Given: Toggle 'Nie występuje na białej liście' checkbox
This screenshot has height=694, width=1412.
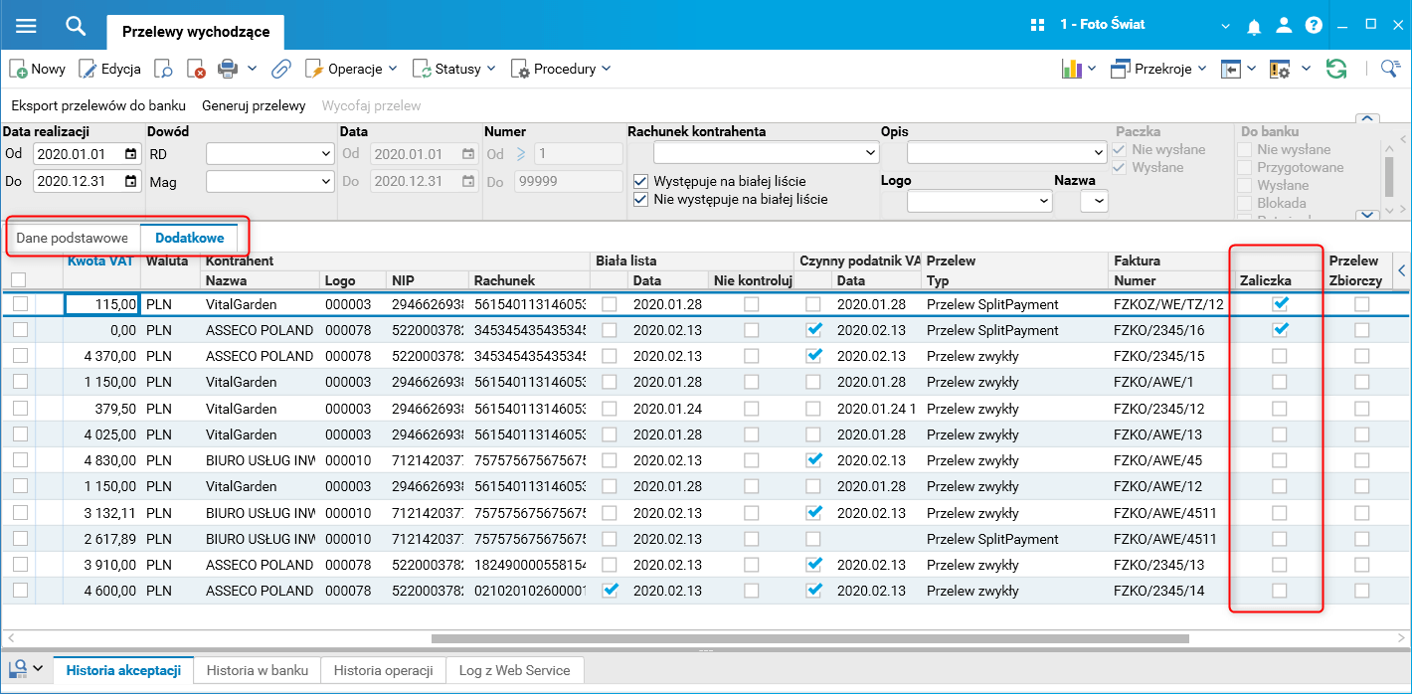Looking at the screenshot, I should click(641, 199).
